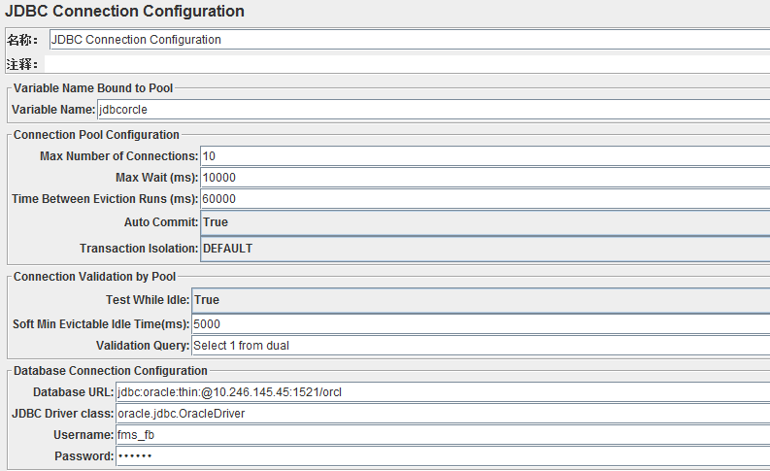Click the Connection Pool Configuration section title

click(x=96, y=135)
